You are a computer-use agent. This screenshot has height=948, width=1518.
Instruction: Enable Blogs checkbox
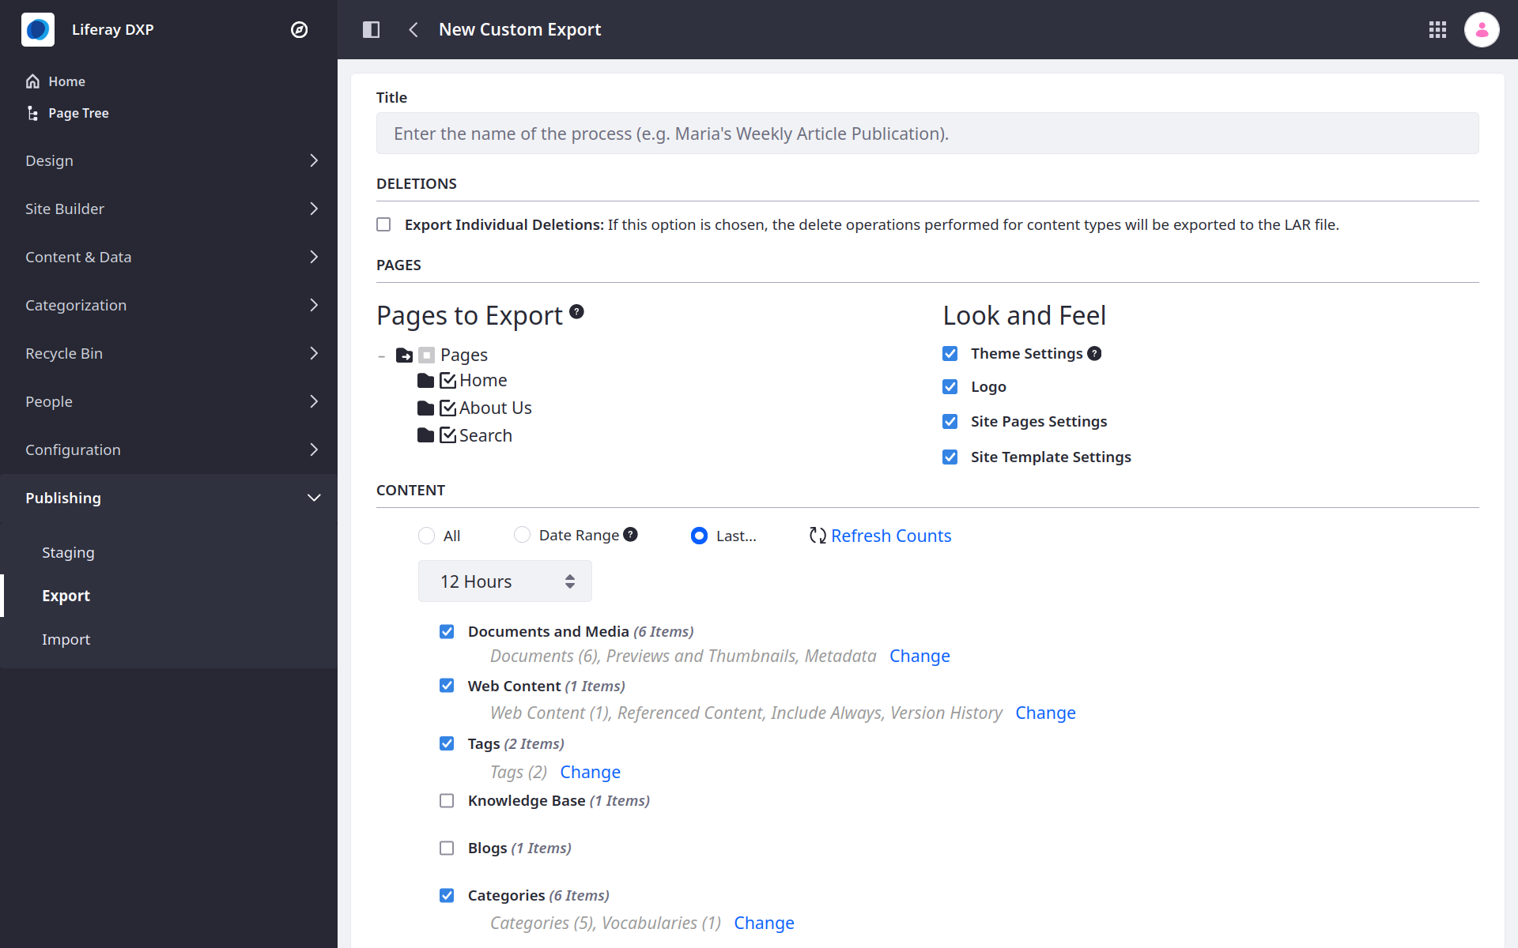(x=447, y=848)
